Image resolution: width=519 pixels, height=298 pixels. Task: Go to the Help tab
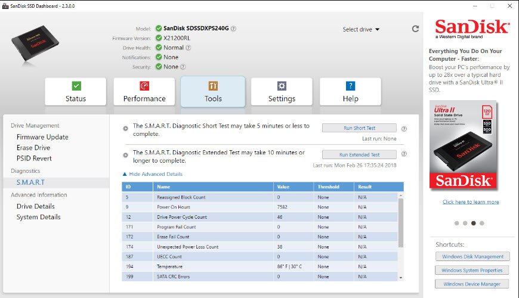coord(350,92)
